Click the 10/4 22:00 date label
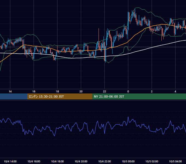 click(x=104, y=161)
